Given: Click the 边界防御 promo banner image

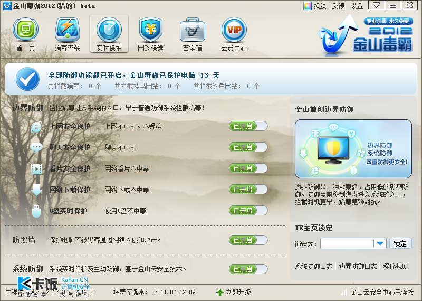Looking at the screenshot, I should pyautogui.click(x=353, y=149).
